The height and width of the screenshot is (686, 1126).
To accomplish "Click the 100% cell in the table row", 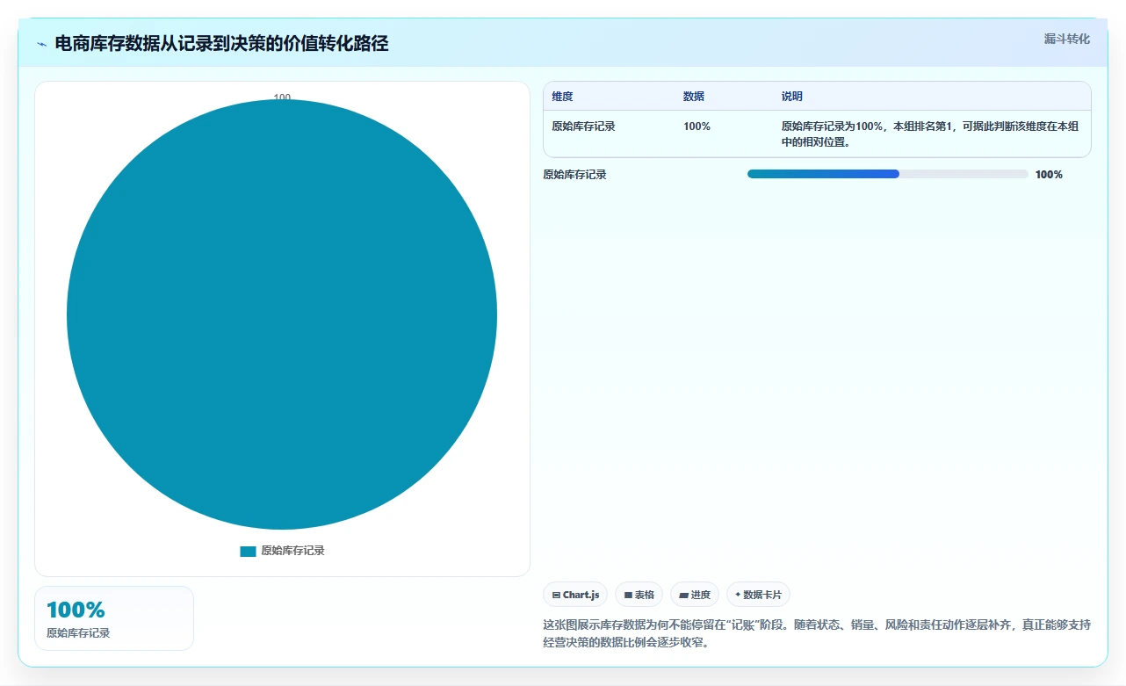I will coord(697,126).
